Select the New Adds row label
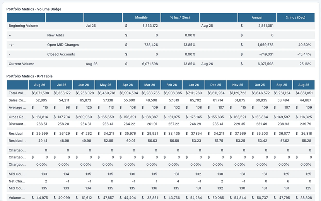Image resolution: width=321 pixels, height=201 pixels. click(x=55, y=35)
